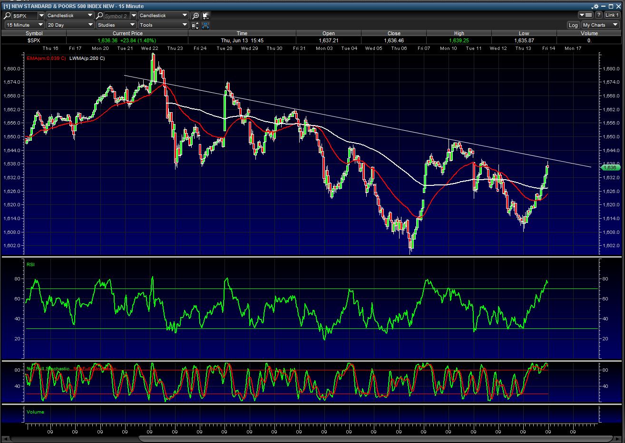625x443 pixels.
Task: Open the question mark help button
Action: click(598, 15)
